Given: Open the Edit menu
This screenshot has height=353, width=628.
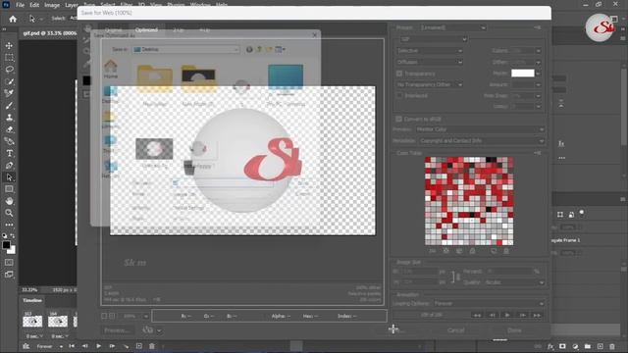Looking at the screenshot, I should [x=34, y=5].
